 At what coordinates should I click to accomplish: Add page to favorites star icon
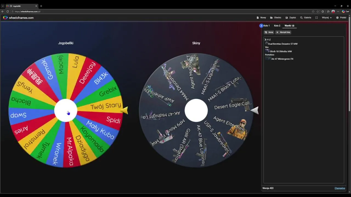(318, 11)
